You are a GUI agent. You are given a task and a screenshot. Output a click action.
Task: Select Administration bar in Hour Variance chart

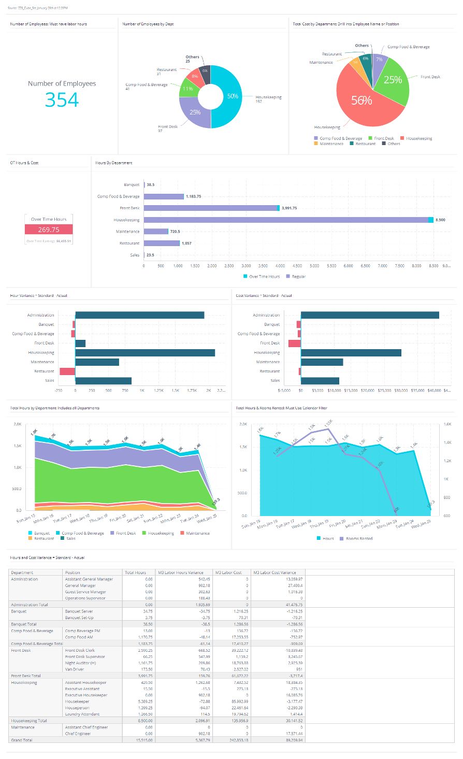140,315
